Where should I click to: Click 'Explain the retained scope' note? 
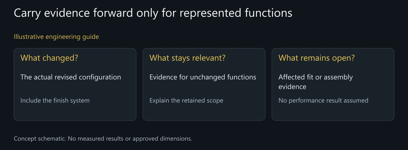186,101
